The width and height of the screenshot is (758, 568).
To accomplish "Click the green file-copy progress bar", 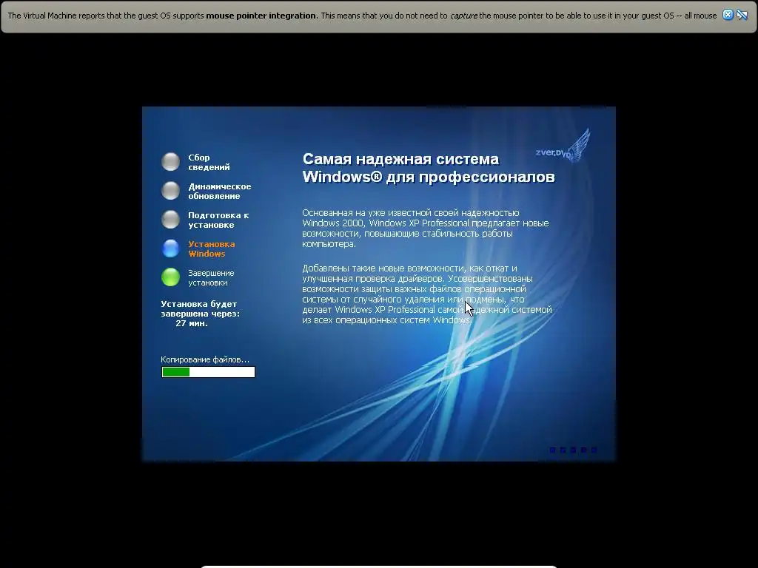I will (208, 372).
